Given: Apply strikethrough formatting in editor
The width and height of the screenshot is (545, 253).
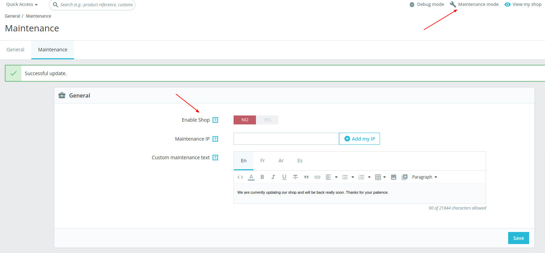Looking at the screenshot, I should pos(295,177).
